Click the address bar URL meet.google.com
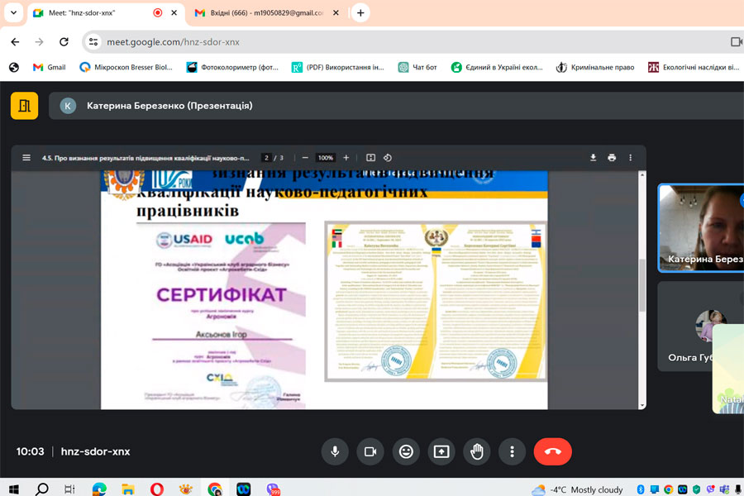 point(173,42)
